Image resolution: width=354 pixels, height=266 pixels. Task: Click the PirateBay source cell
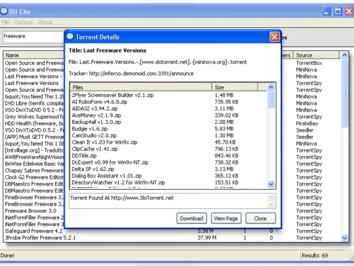coord(307,124)
